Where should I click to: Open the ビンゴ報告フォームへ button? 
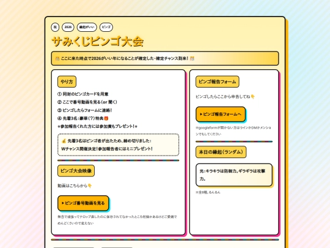point(221,114)
